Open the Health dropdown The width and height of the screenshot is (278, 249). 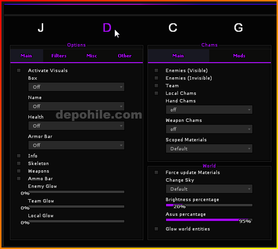[76, 126]
